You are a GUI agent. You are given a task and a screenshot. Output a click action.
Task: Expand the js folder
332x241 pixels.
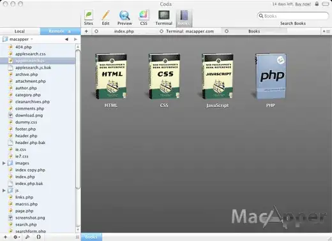click(4, 191)
